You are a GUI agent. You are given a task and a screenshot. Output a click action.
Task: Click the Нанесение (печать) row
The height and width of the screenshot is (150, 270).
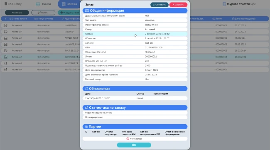coord(135,52)
